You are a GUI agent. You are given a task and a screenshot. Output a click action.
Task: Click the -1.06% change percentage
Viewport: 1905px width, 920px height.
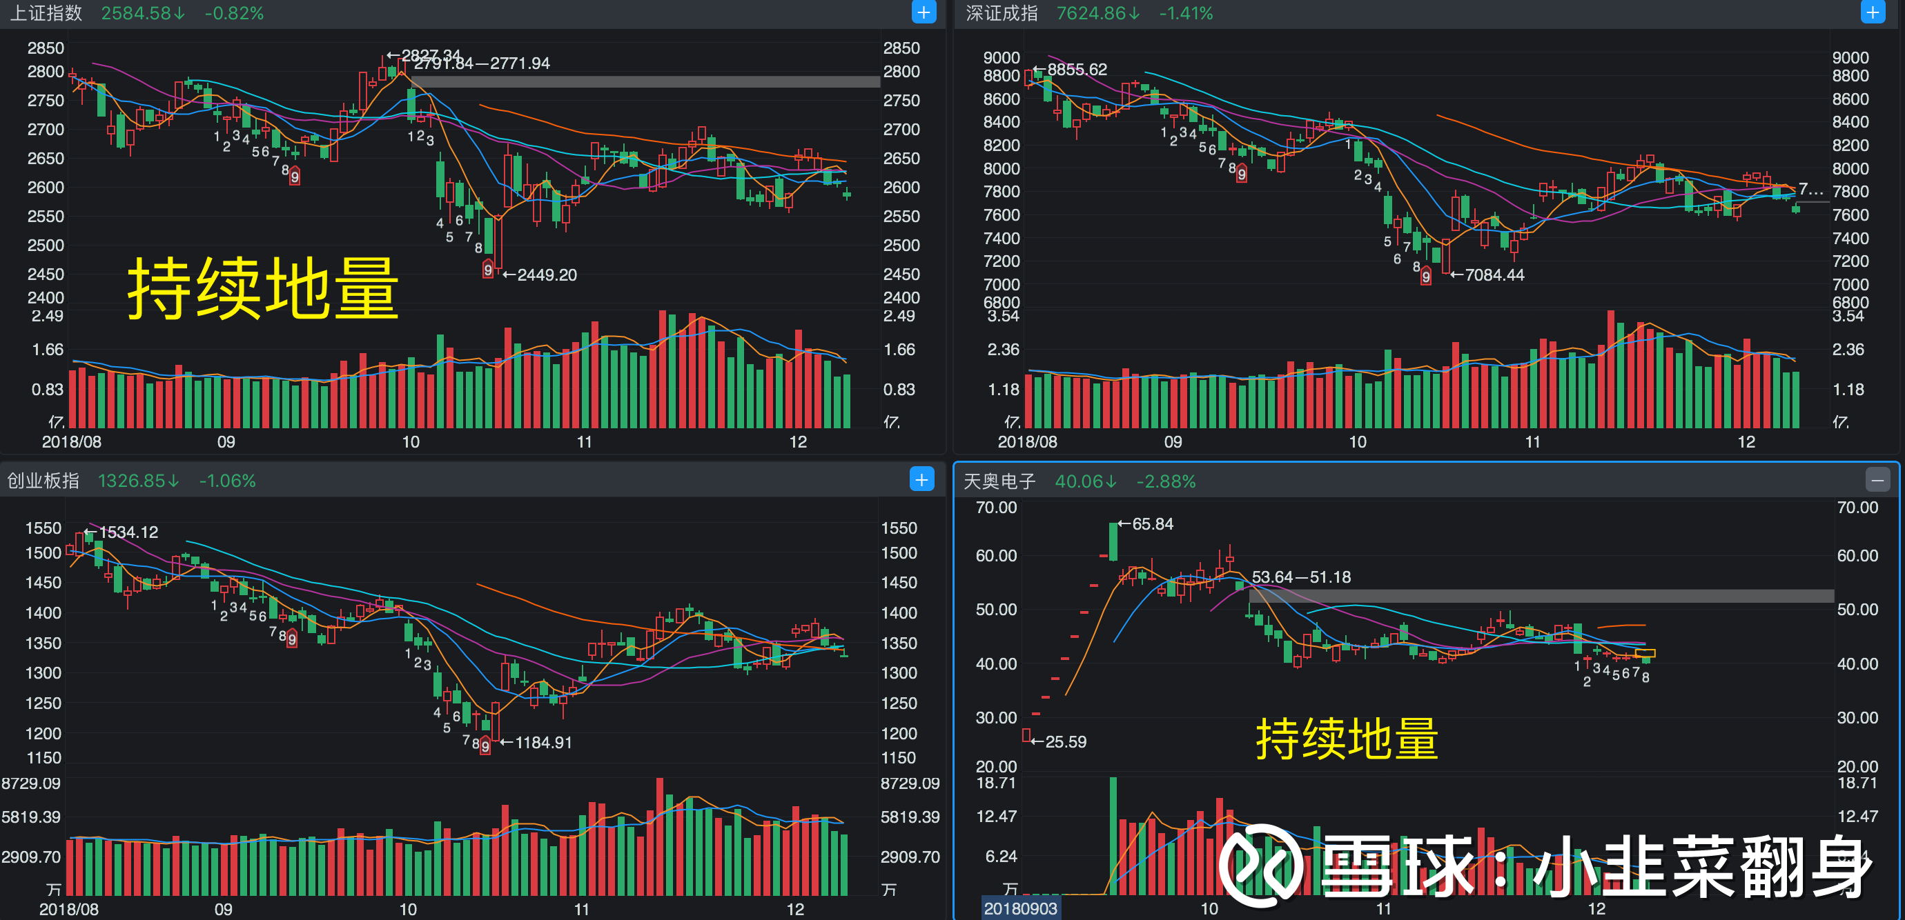click(x=227, y=481)
